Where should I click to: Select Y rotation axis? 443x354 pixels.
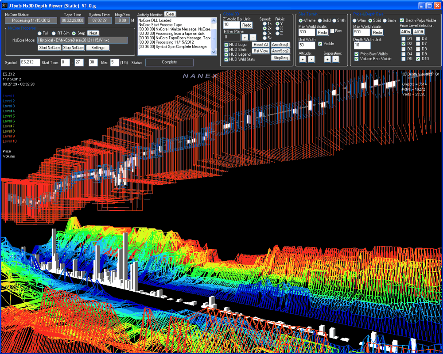coord(277,24)
